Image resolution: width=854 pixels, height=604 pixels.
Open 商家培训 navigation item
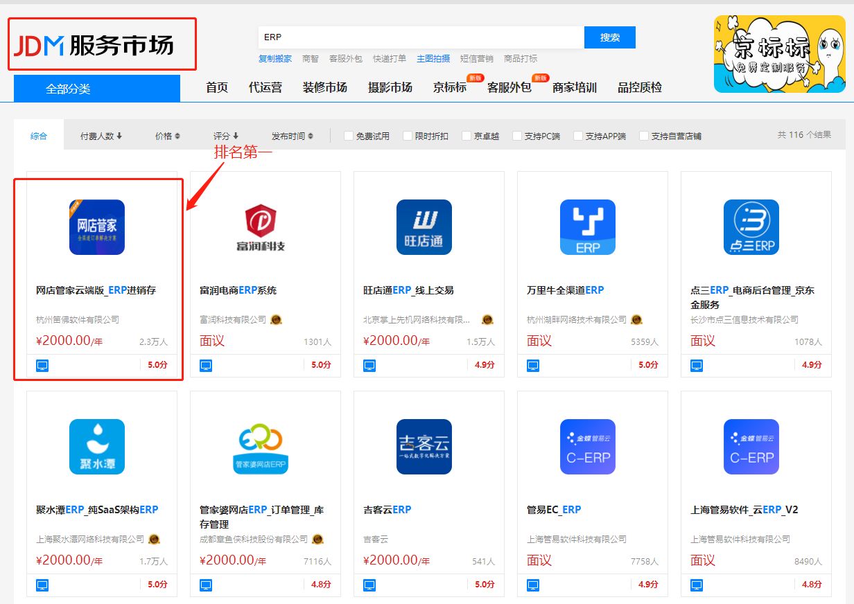tap(575, 87)
